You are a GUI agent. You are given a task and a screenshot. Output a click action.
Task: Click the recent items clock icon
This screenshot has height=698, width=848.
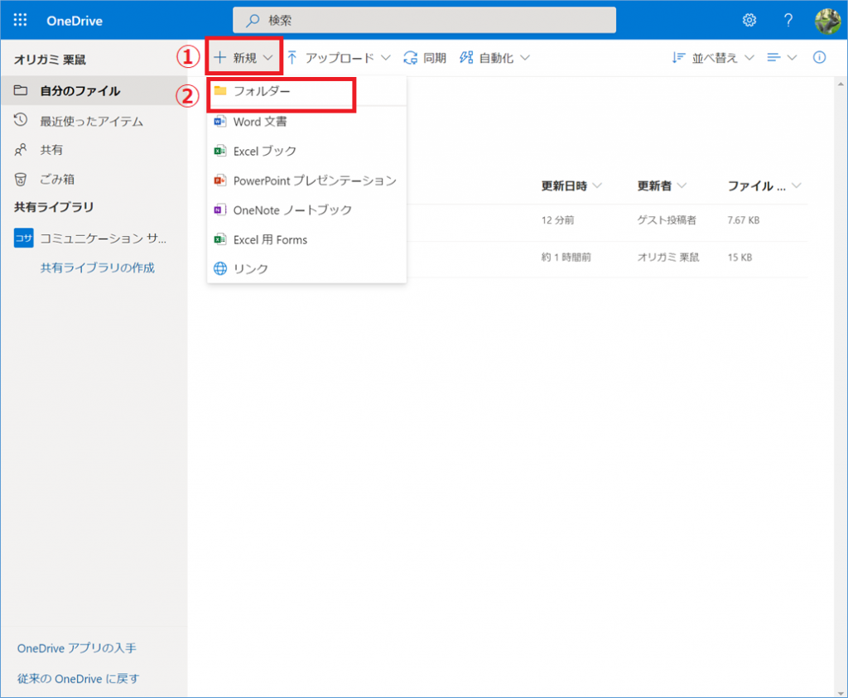pyautogui.click(x=21, y=120)
